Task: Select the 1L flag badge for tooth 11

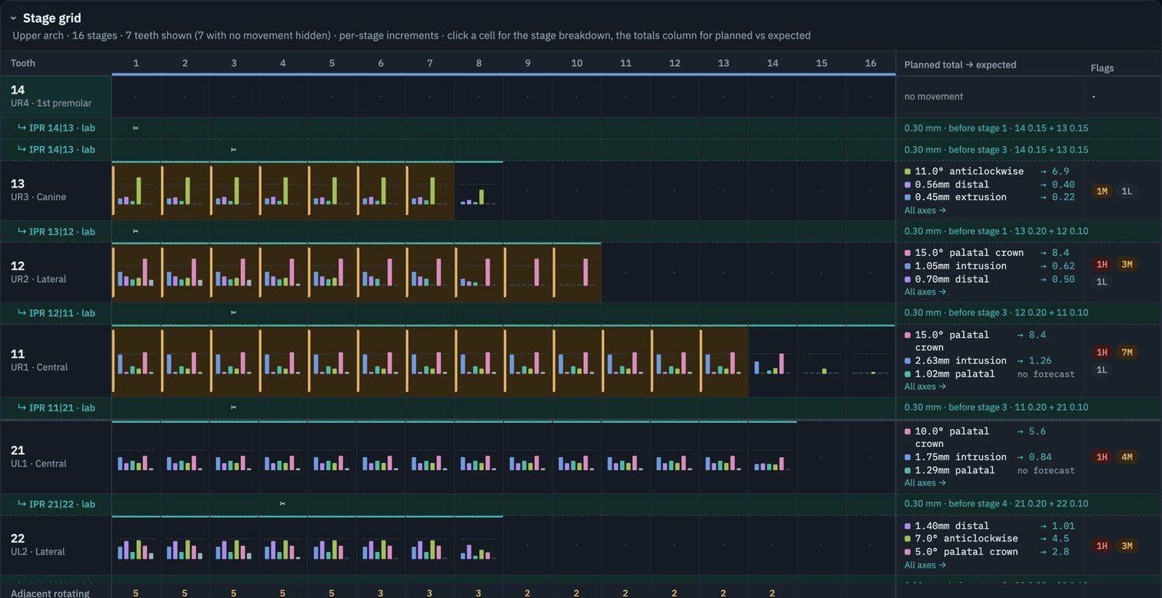Action: coord(1102,370)
